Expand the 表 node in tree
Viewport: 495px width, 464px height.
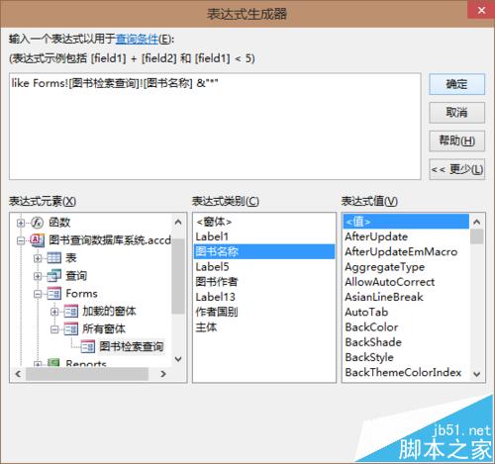[x=38, y=258]
